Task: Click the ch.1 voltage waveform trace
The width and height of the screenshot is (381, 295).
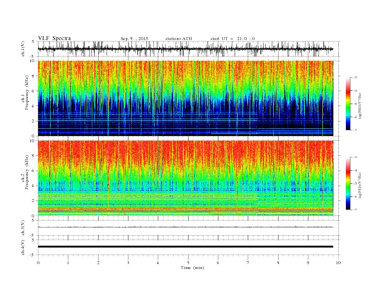Action: coord(185,49)
